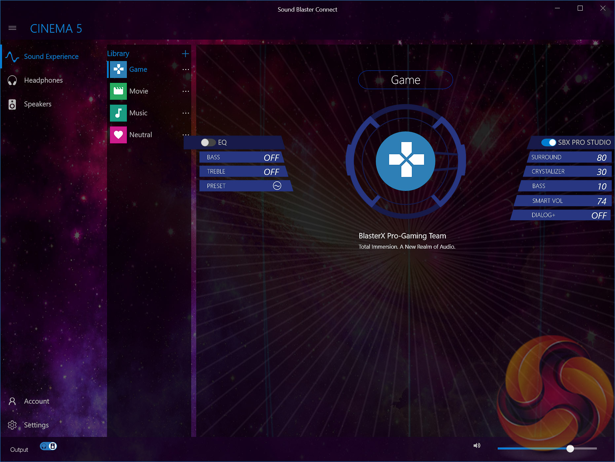Toggle the EQ switch on
Image resolution: width=615 pixels, height=462 pixels.
click(208, 142)
